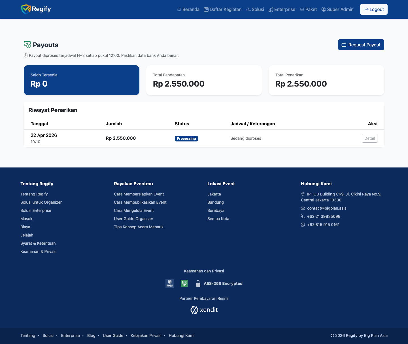
Task: Open Blog in the bottom bar
Action: tap(91, 336)
